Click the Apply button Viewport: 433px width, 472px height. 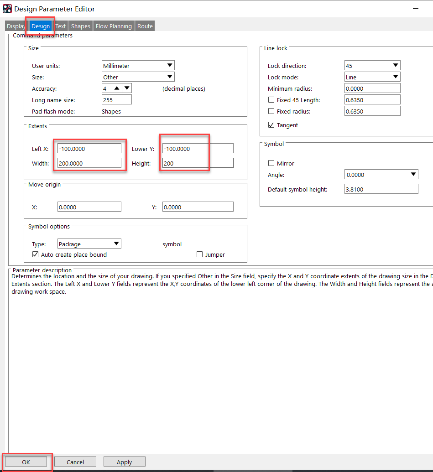point(124,462)
